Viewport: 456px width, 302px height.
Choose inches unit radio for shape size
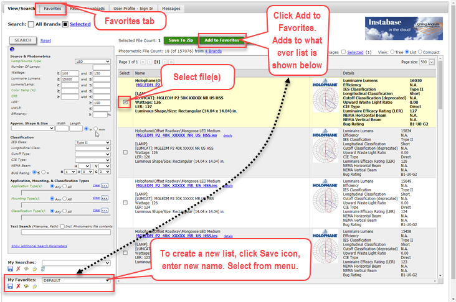click(87, 129)
